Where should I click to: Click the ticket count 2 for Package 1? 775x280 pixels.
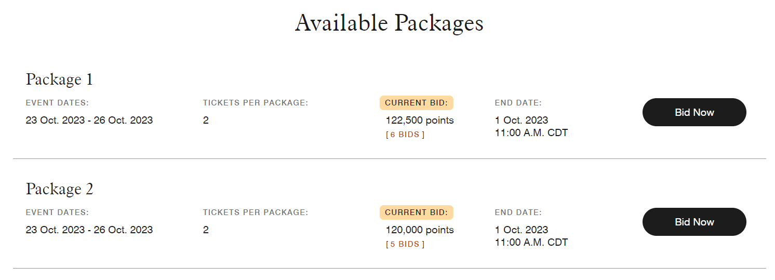(206, 121)
